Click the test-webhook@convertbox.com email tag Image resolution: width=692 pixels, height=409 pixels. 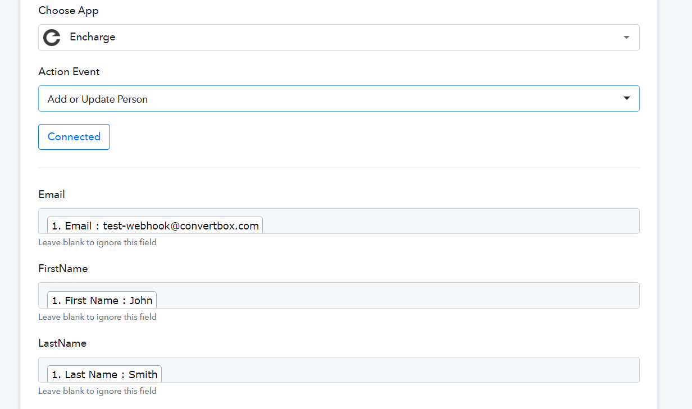[155, 226]
